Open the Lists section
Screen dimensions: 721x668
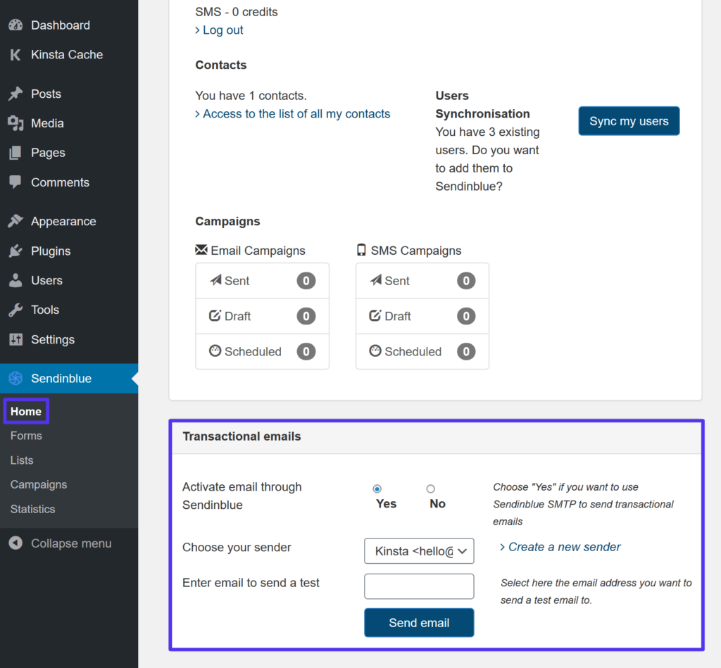click(21, 460)
